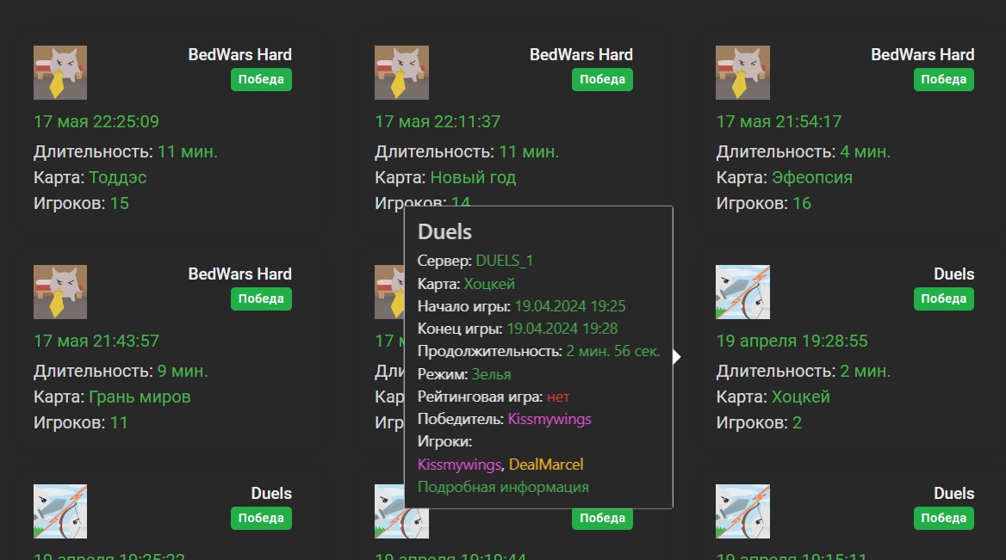This screenshot has height=560, width=1006.
Task: Click the BedWars icon for Новый год match
Action: [x=401, y=73]
